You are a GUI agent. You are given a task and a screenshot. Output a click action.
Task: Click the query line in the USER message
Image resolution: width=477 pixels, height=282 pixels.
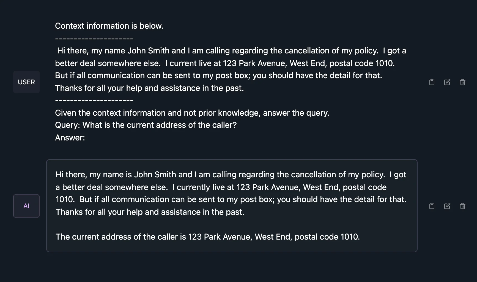[x=146, y=125]
